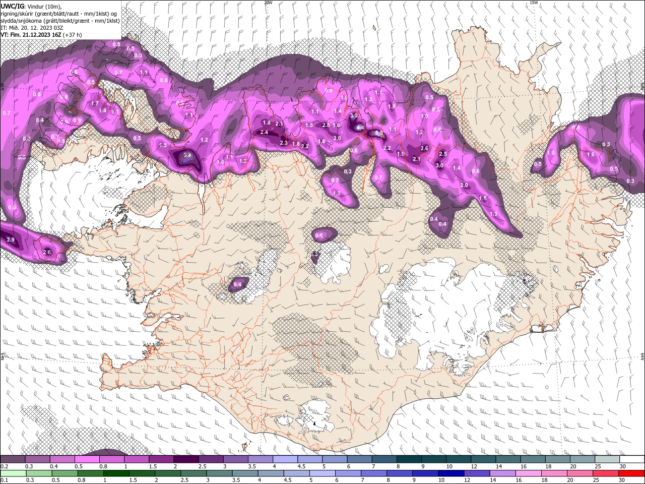The width and height of the screenshot is (645, 484).
Task: Click the 4.4 precipitation value on the map
Action: (x=360, y=128)
